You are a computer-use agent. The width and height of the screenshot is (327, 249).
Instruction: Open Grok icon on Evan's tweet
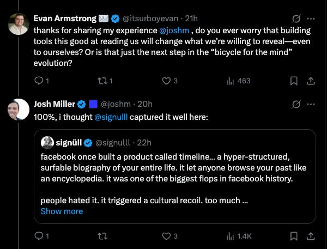(296, 19)
